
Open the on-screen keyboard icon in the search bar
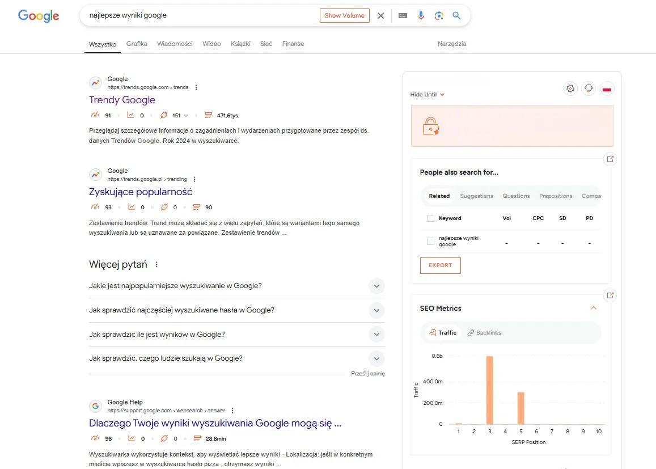[x=403, y=15]
